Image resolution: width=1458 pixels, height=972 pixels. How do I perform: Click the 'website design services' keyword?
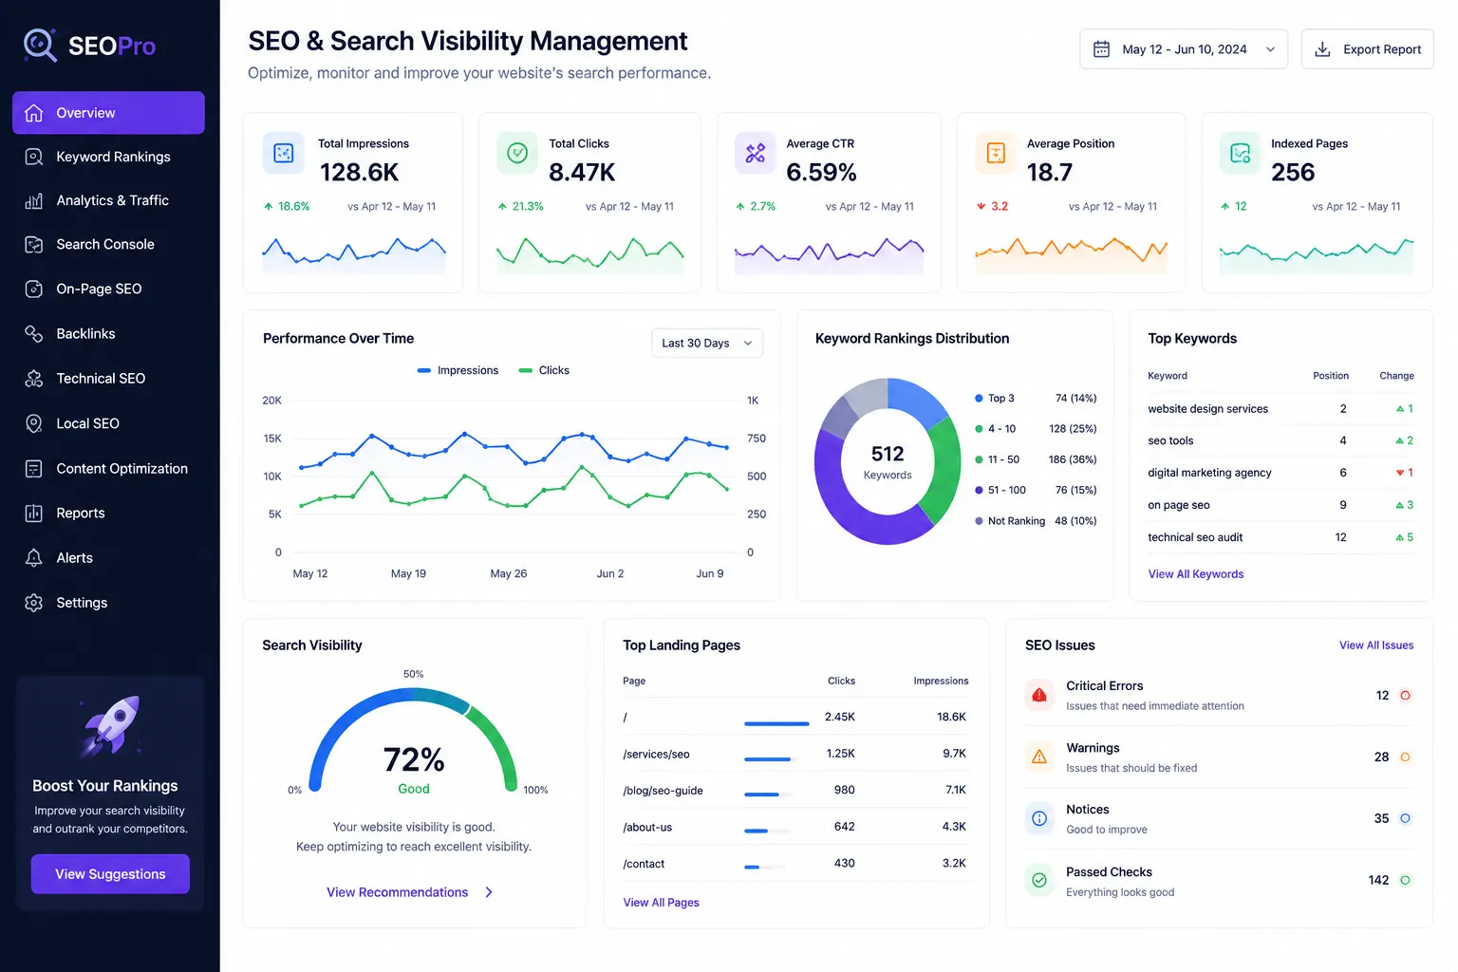tap(1207, 409)
